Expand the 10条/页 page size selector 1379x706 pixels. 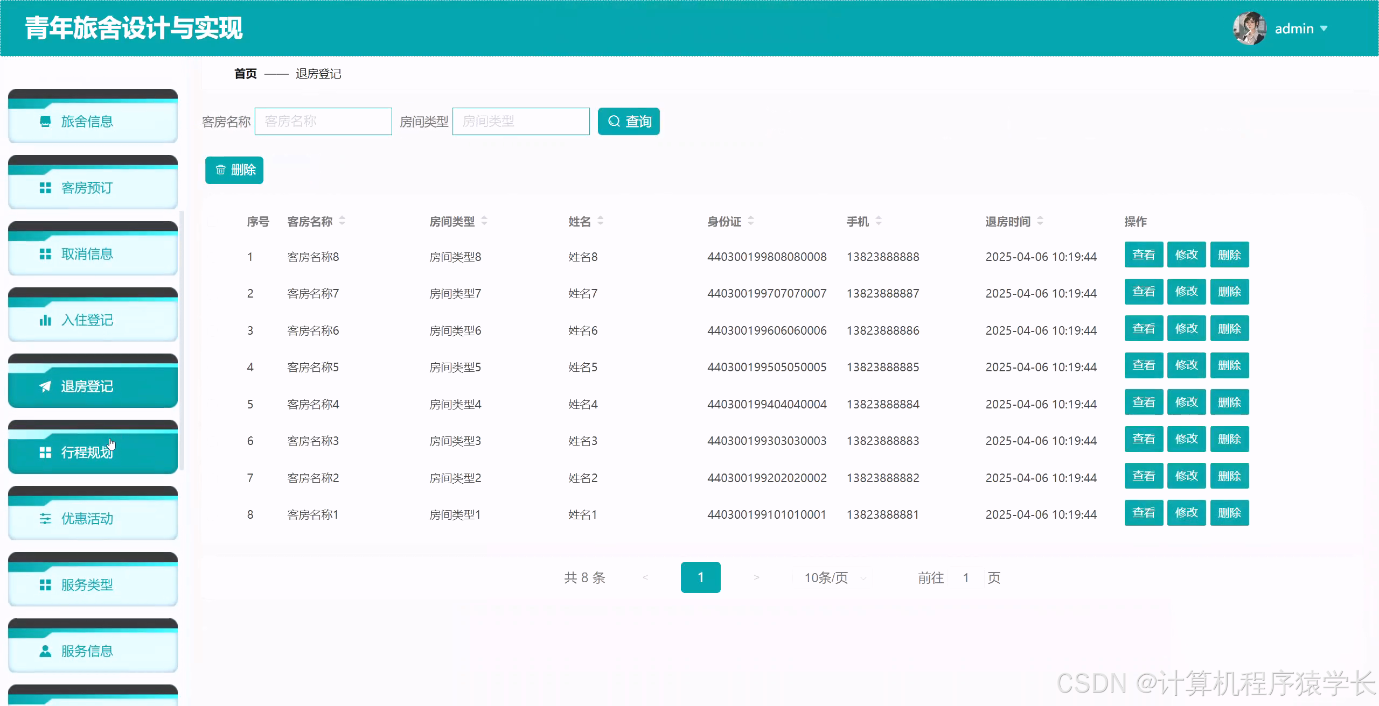(833, 578)
